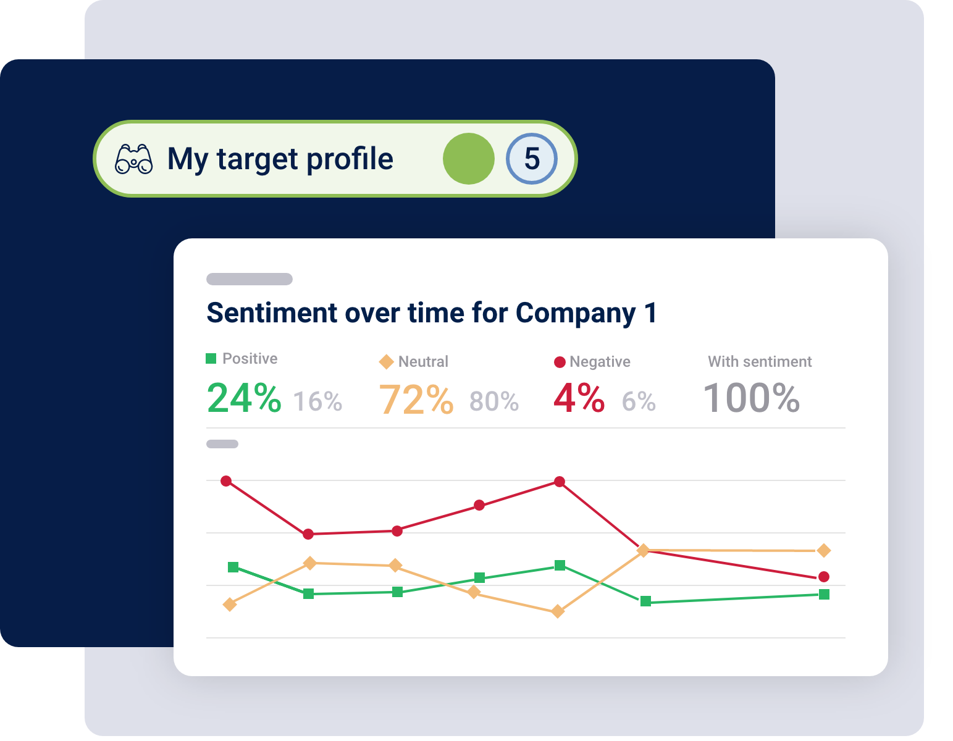Toggle the Neutral series label

pos(423,362)
